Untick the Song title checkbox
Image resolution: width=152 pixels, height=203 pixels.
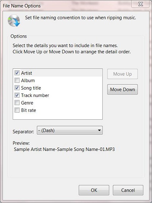point(17,88)
